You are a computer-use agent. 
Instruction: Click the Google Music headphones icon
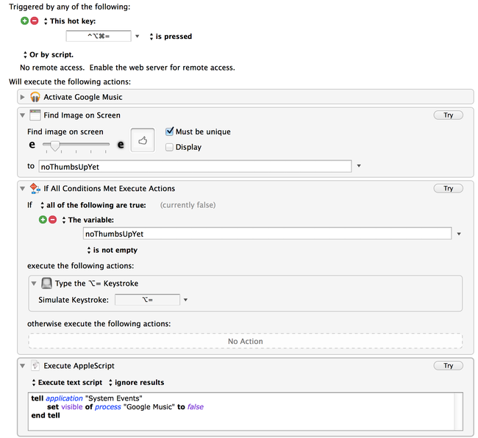pyautogui.click(x=35, y=97)
